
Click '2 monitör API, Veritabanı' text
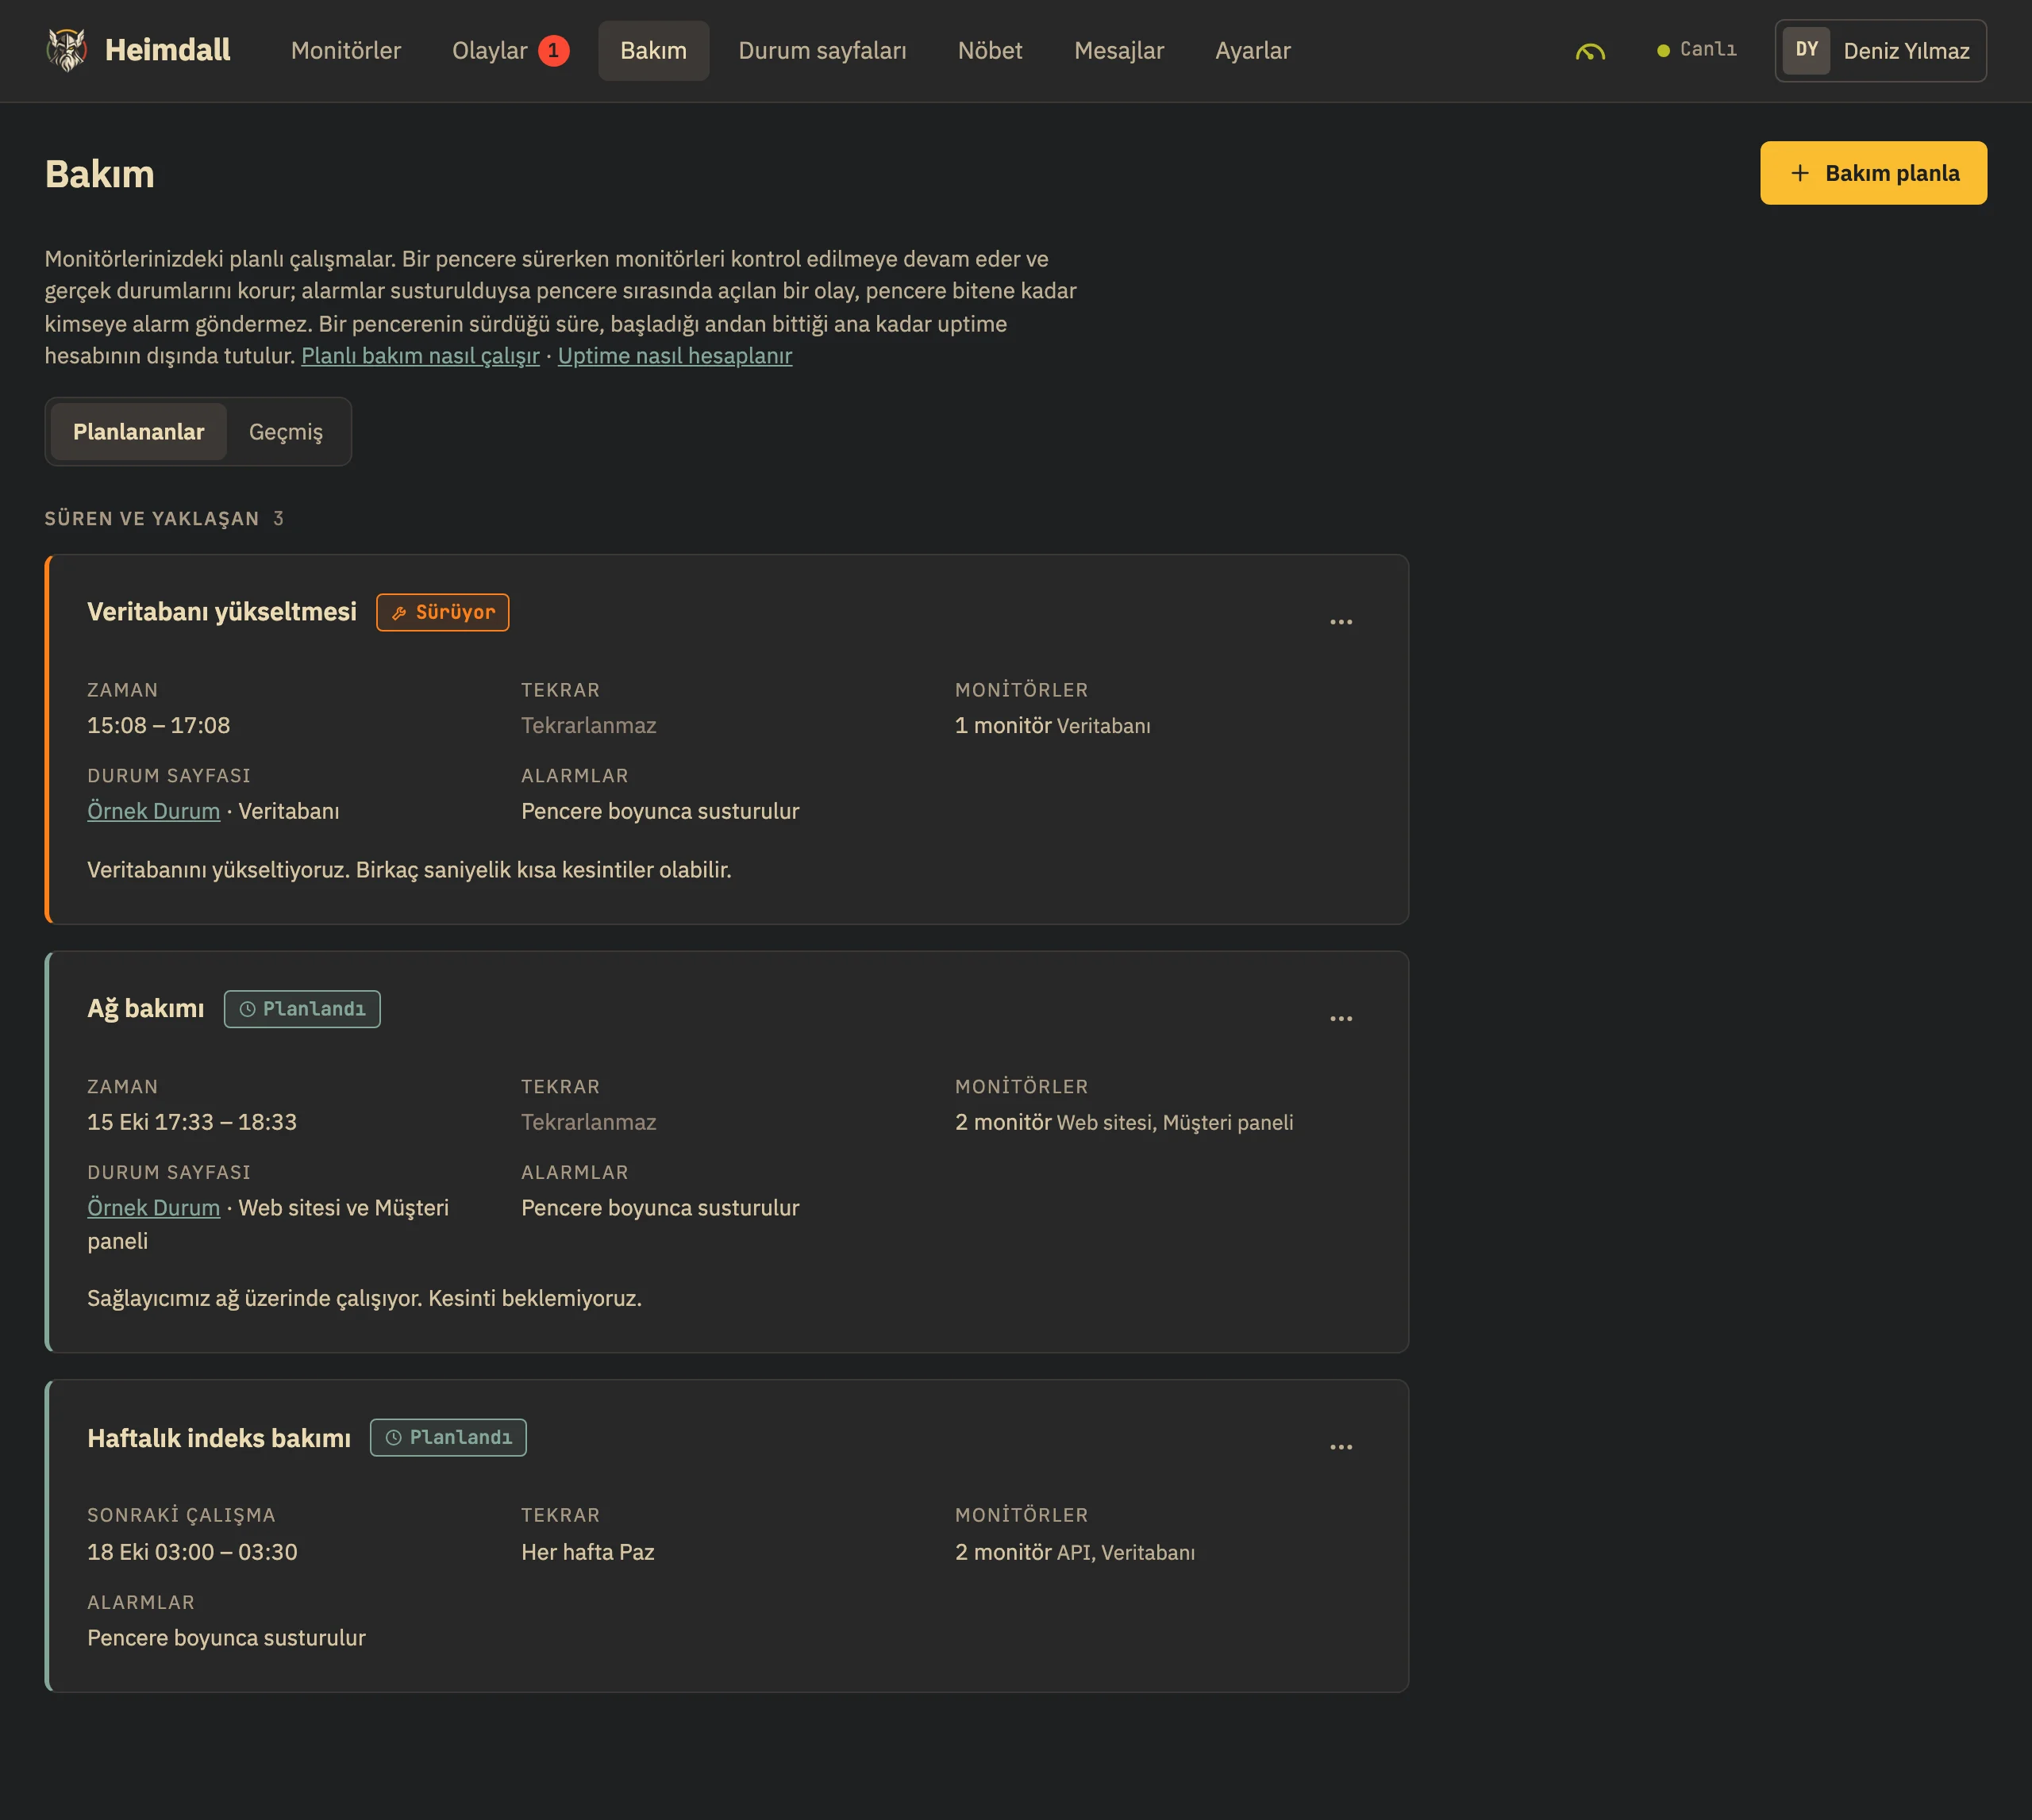(x=1075, y=1552)
